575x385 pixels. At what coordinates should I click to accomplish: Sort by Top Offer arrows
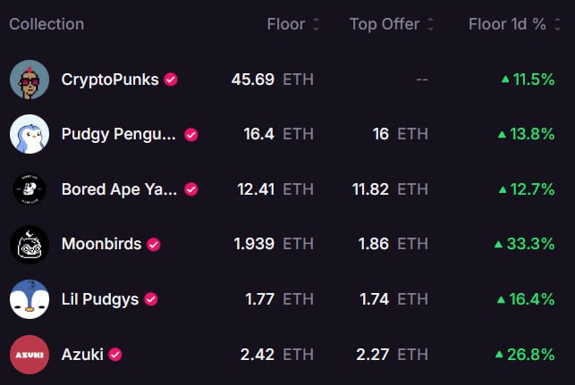click(x=431, y=24)
